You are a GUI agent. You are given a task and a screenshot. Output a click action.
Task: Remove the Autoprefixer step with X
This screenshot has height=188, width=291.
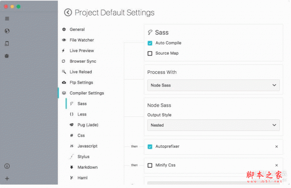[x=276, y=146]
